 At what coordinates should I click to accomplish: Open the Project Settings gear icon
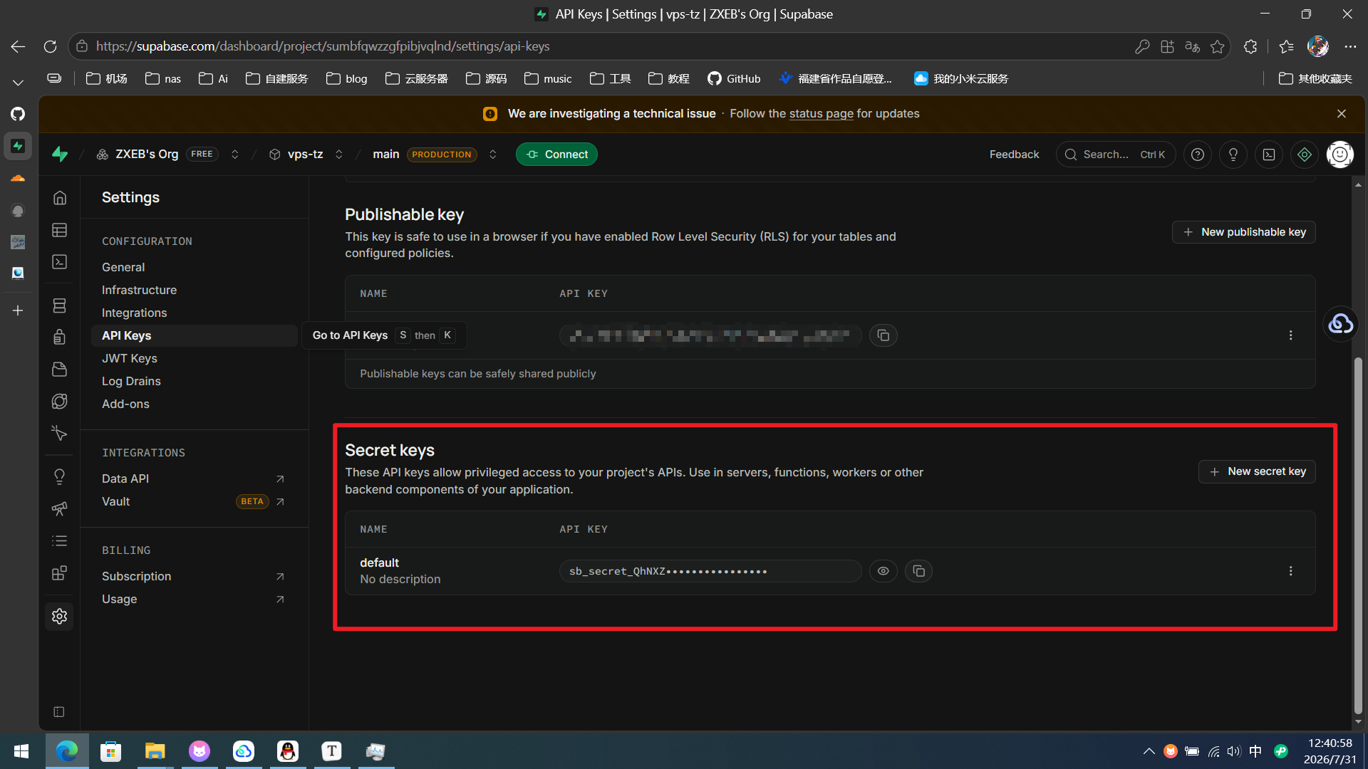[60, 616]
